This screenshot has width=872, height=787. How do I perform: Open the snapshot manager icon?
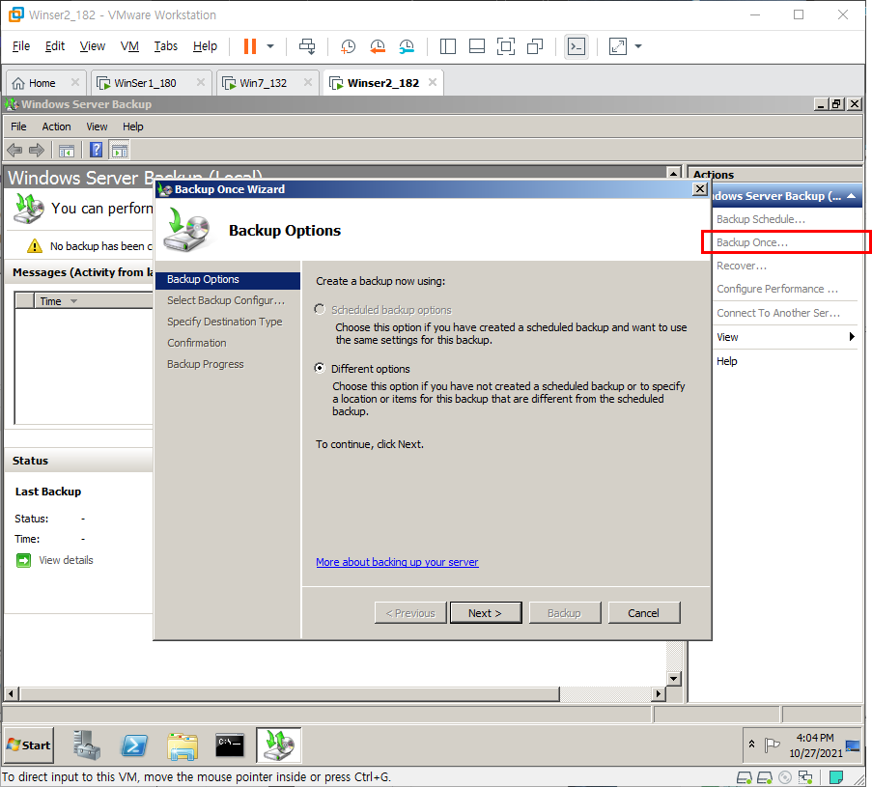(407, 46)
